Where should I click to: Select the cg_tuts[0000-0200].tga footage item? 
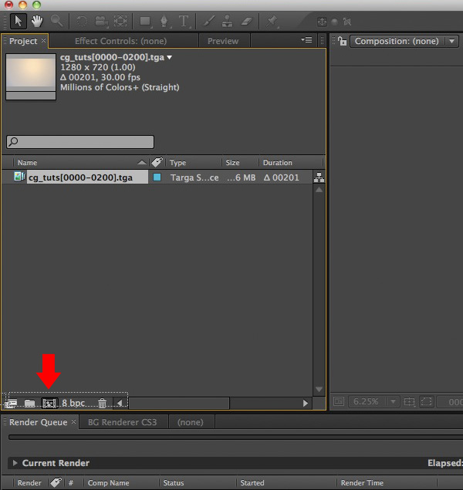coord(80,177)
